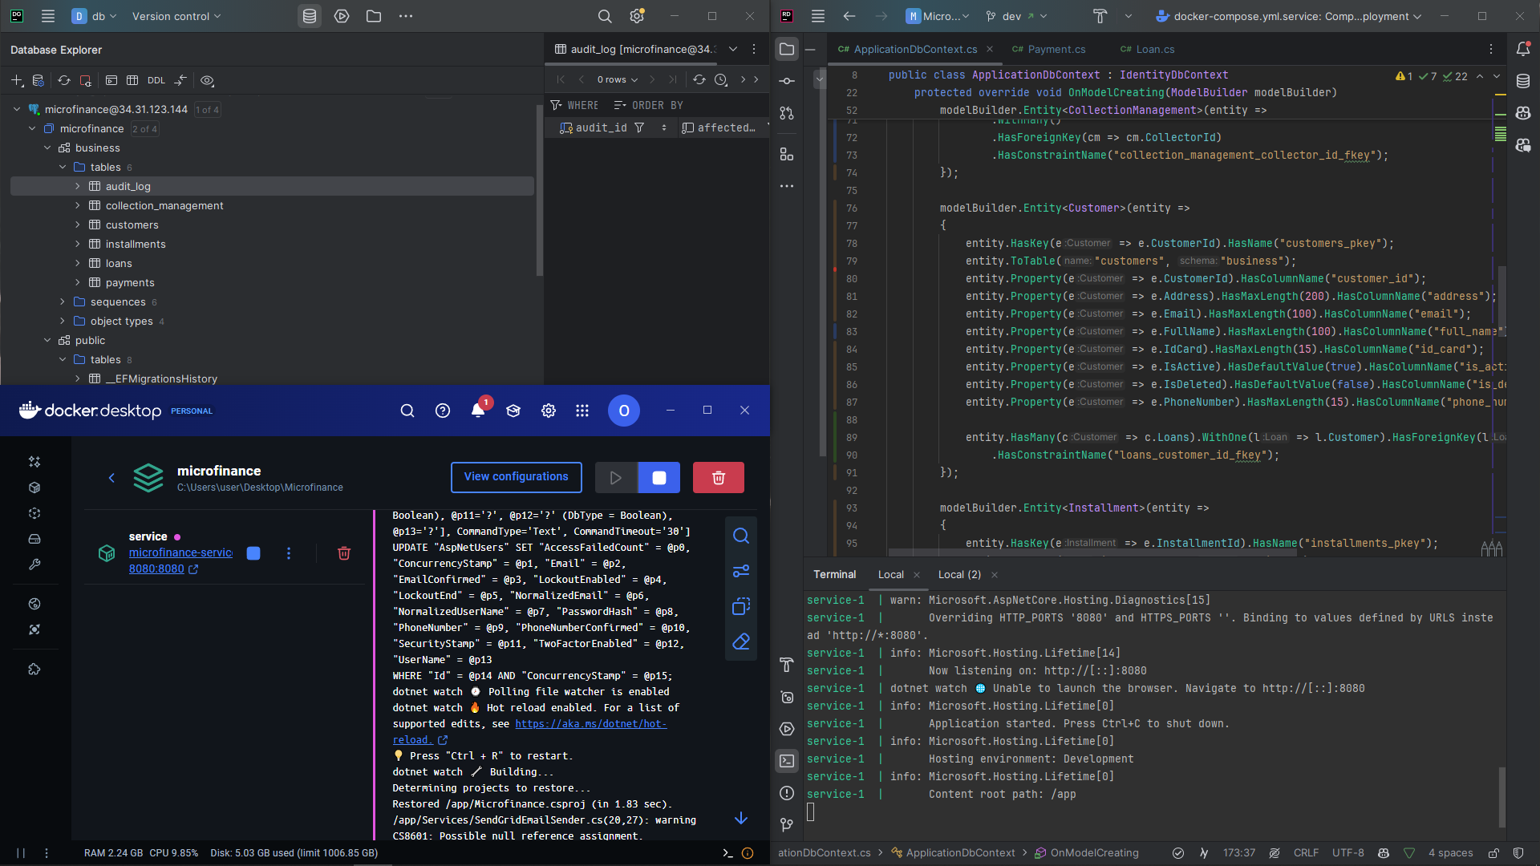Click ORDER BY field in audit_log
This screenshot has width=1540, height=866.
649,105
